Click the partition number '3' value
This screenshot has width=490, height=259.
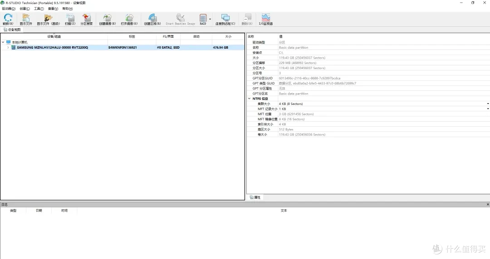pyautogui.click(x=280, y=73)
